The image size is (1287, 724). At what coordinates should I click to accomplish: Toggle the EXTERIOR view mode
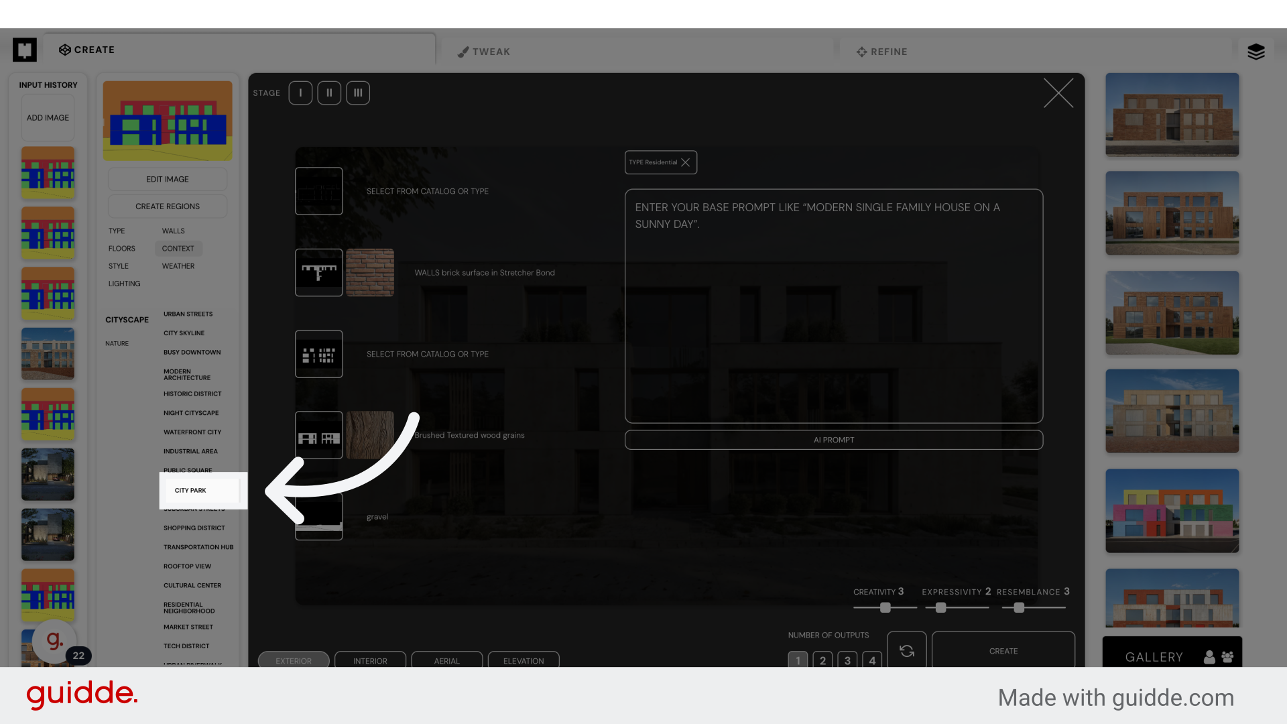point(294,660)
